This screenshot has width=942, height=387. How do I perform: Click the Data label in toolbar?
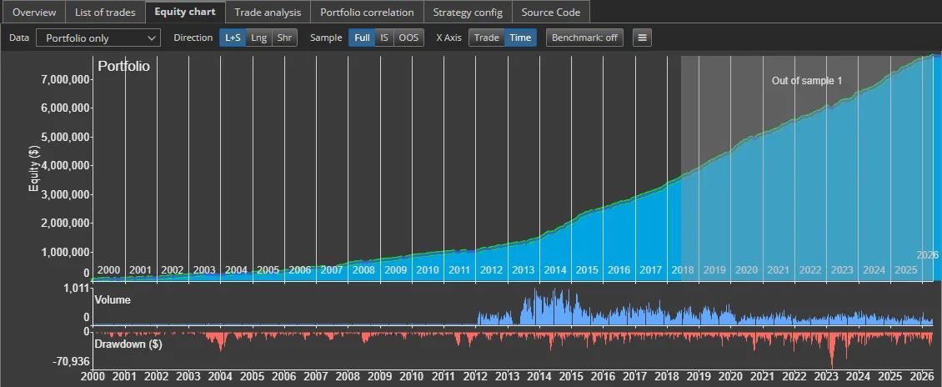pos(18,38)
